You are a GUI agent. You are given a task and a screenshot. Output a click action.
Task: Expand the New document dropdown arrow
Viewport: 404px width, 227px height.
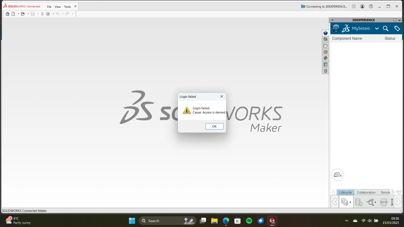pos(18,14)
